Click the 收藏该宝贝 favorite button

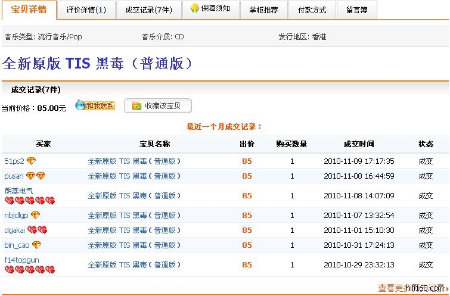coord(158,106)
